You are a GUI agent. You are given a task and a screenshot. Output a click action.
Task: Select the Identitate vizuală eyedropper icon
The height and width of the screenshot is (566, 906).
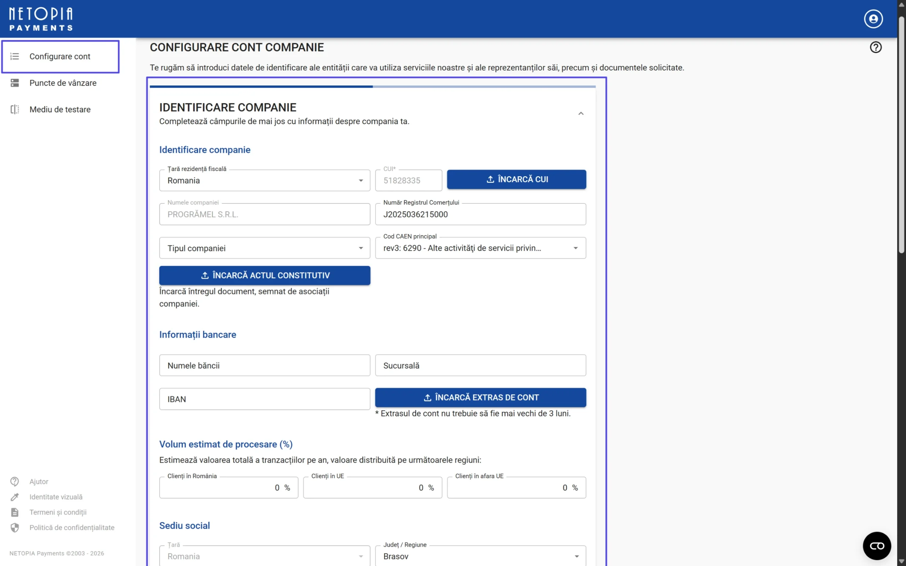(15, 497)
